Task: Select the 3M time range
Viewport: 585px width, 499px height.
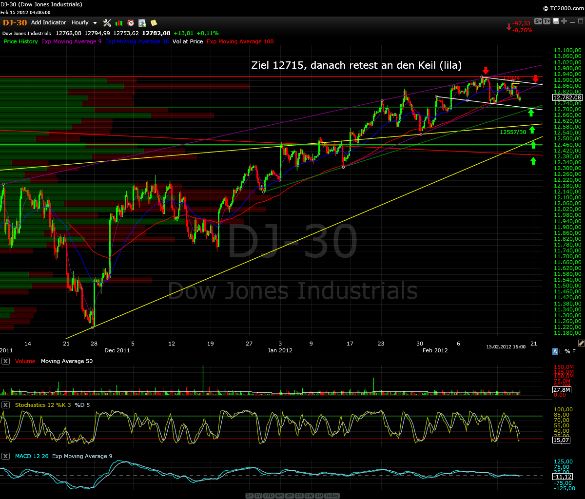Action: pos(290,496)
